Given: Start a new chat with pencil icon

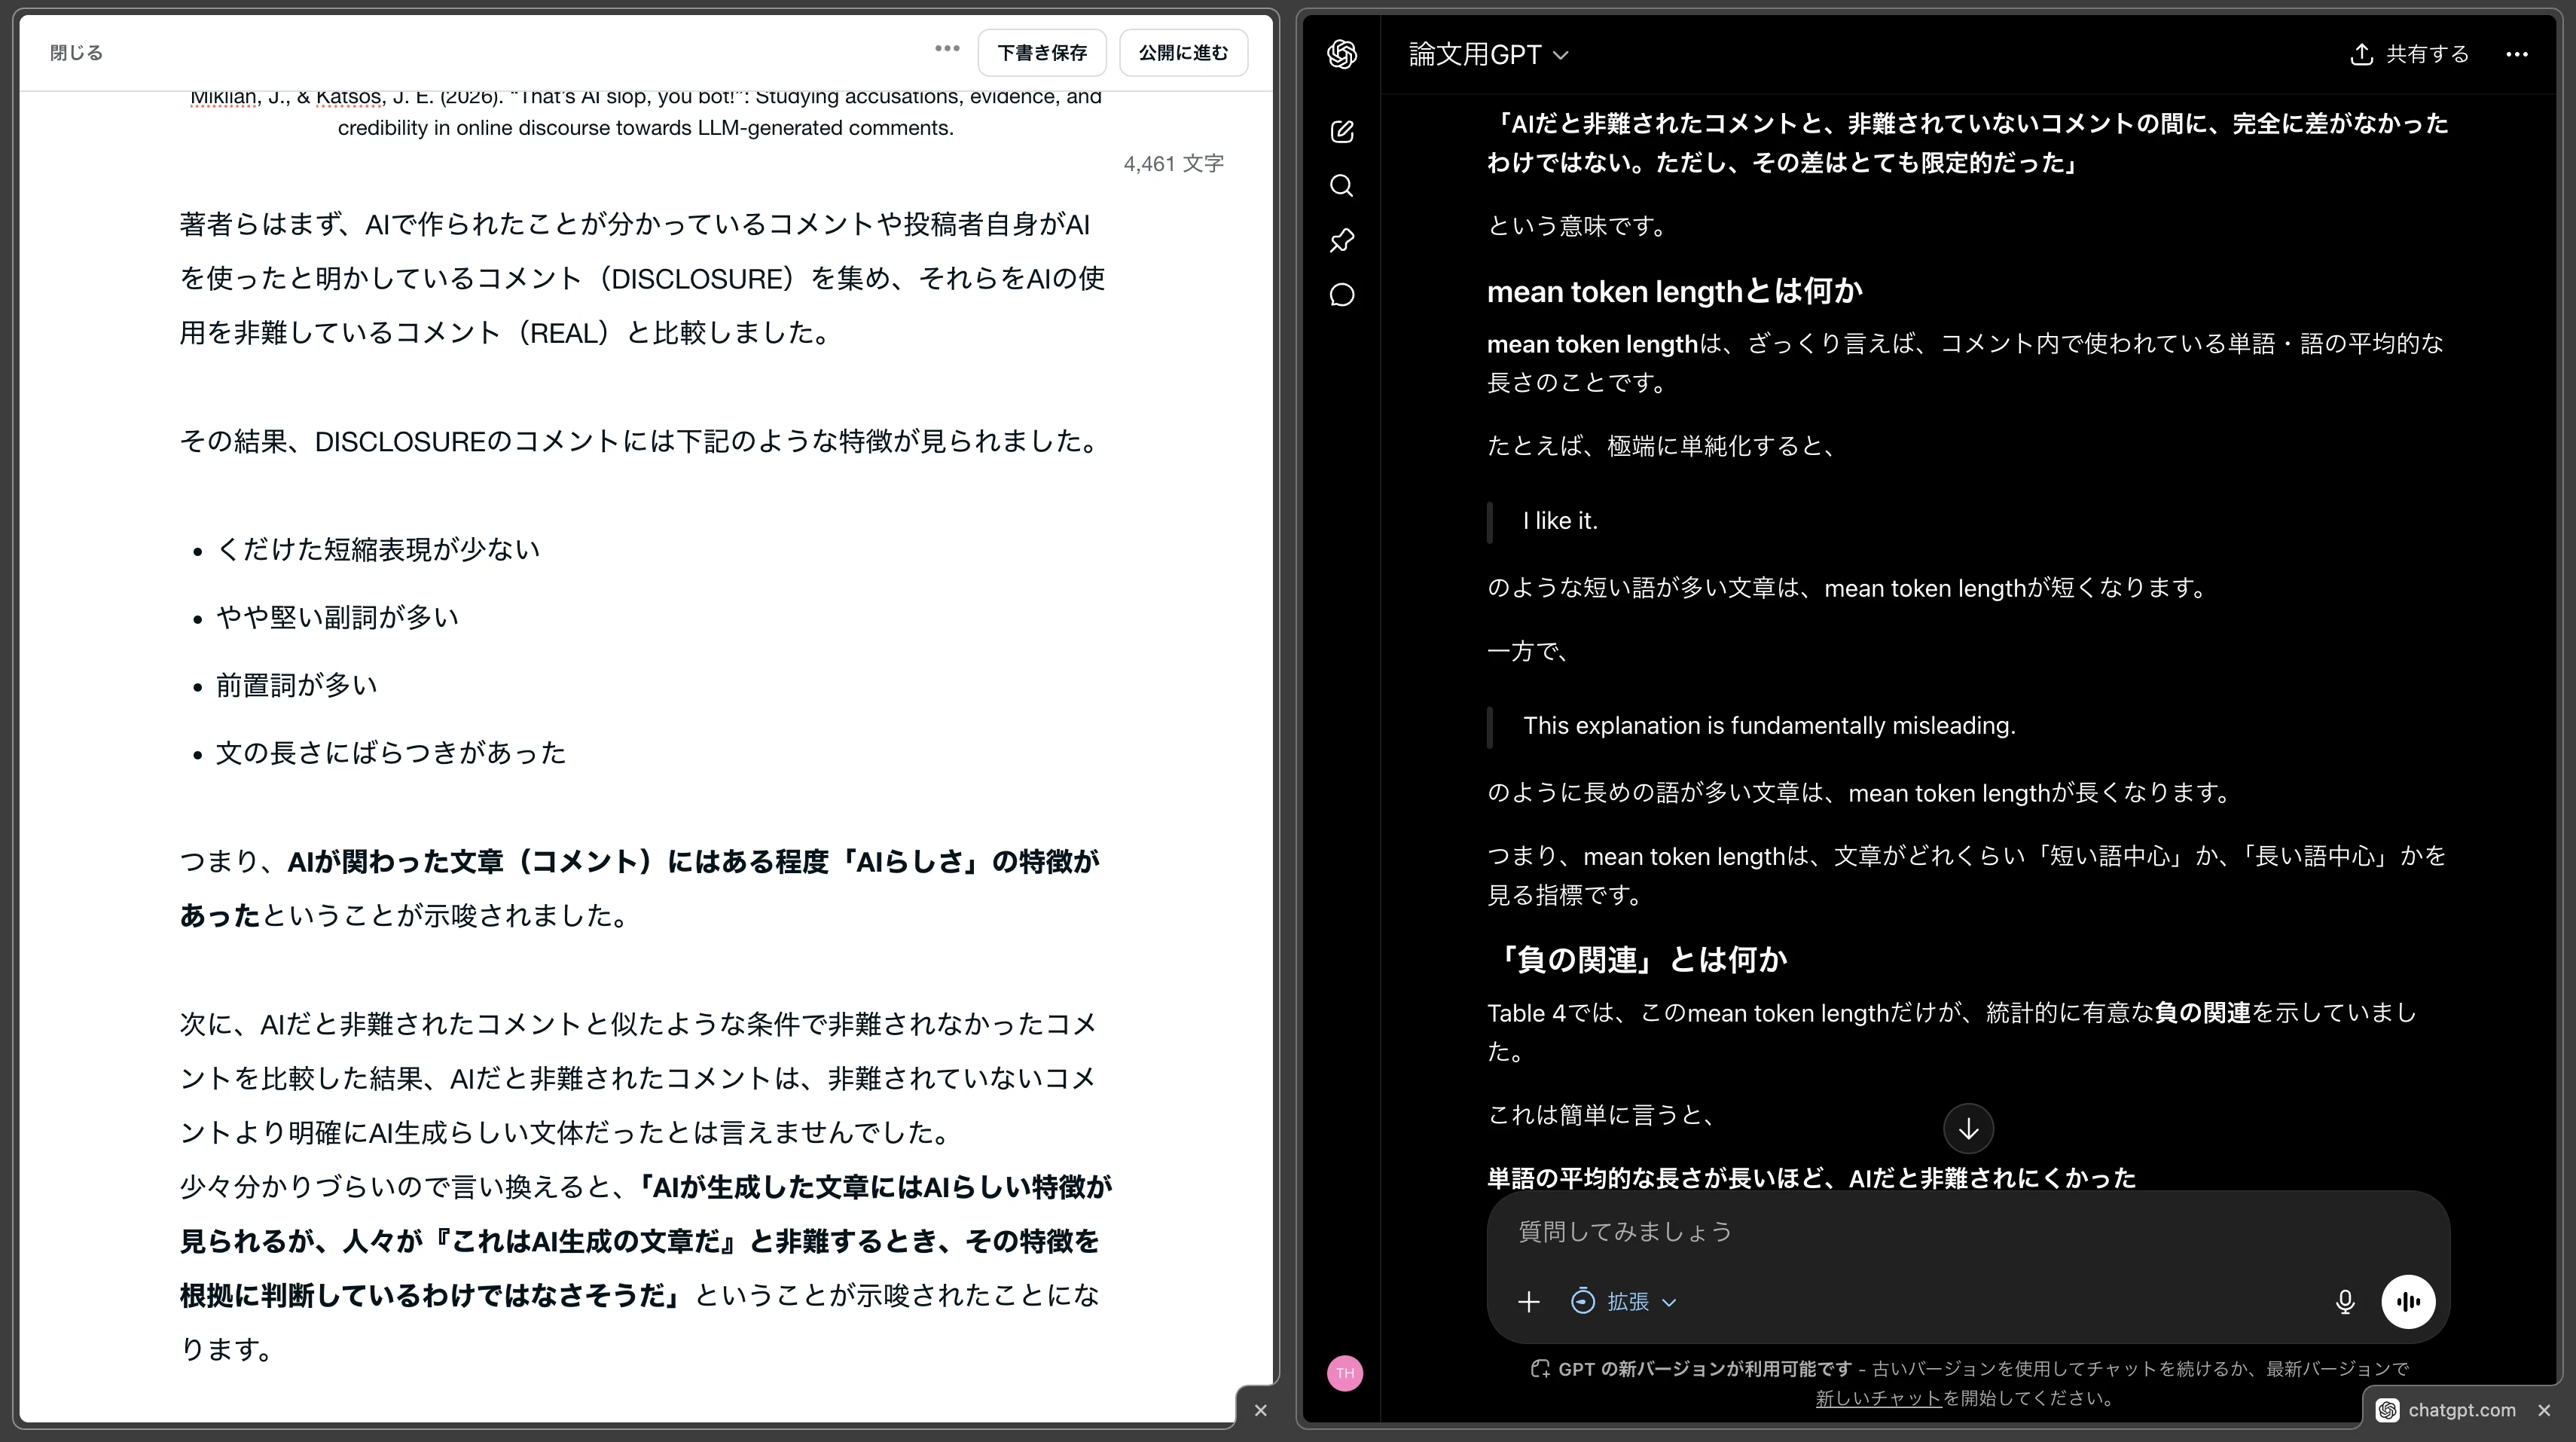Looking at the screenshot, I should point(1342,131).
